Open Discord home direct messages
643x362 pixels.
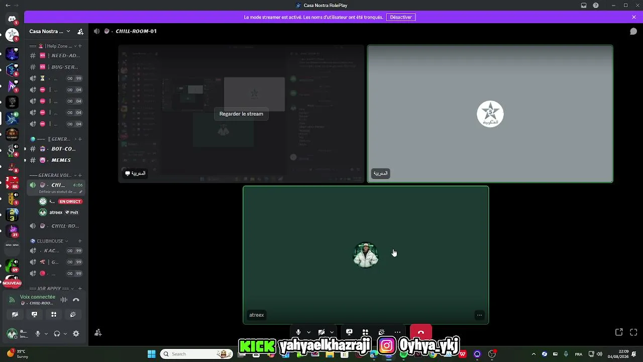coord(12,19)
